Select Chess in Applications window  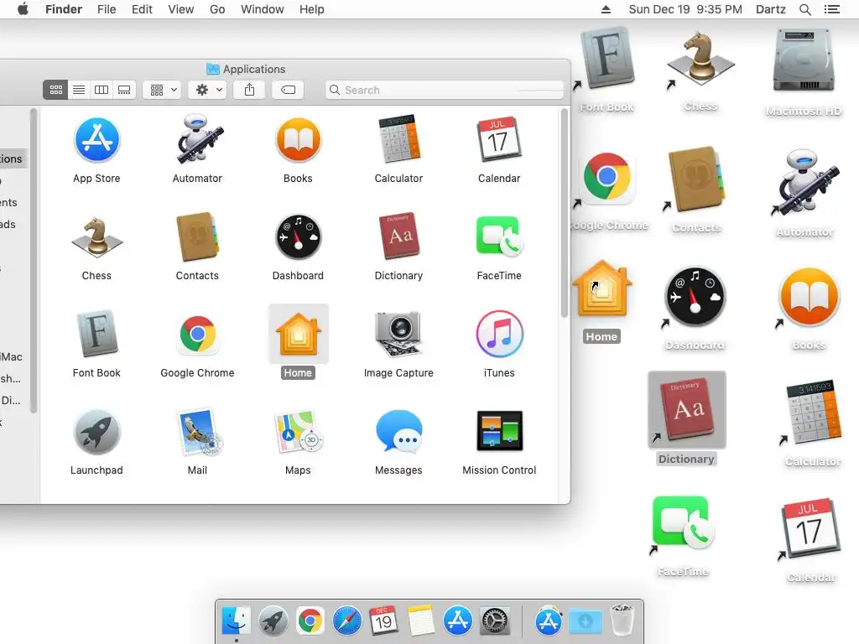click(97, 237)
